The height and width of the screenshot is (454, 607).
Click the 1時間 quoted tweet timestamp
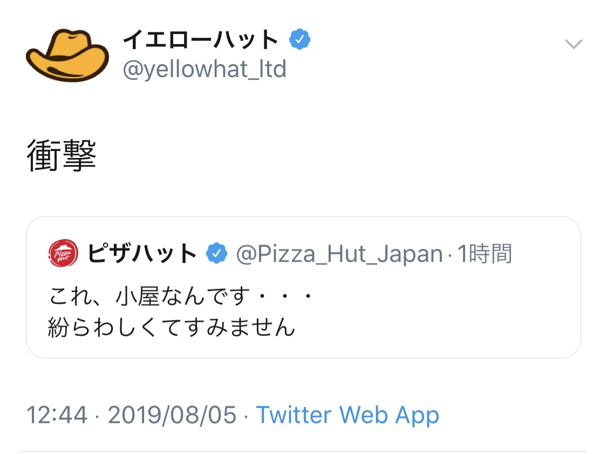485,253
